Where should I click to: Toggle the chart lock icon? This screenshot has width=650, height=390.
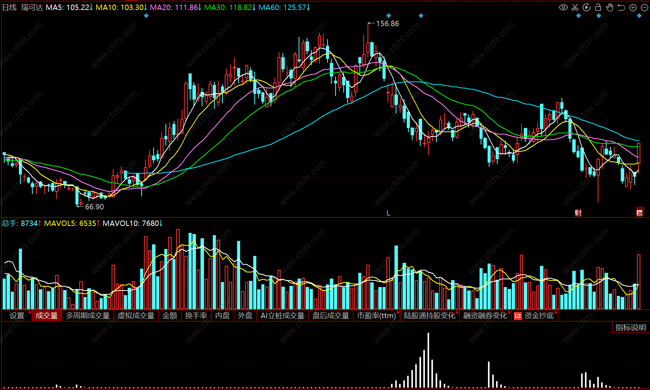[598, 7]
